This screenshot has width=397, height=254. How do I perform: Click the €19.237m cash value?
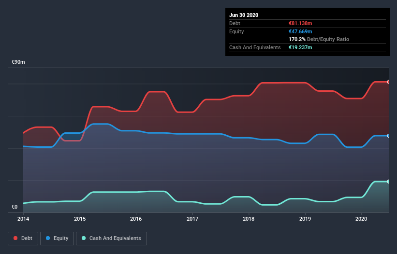coord(300,47)
